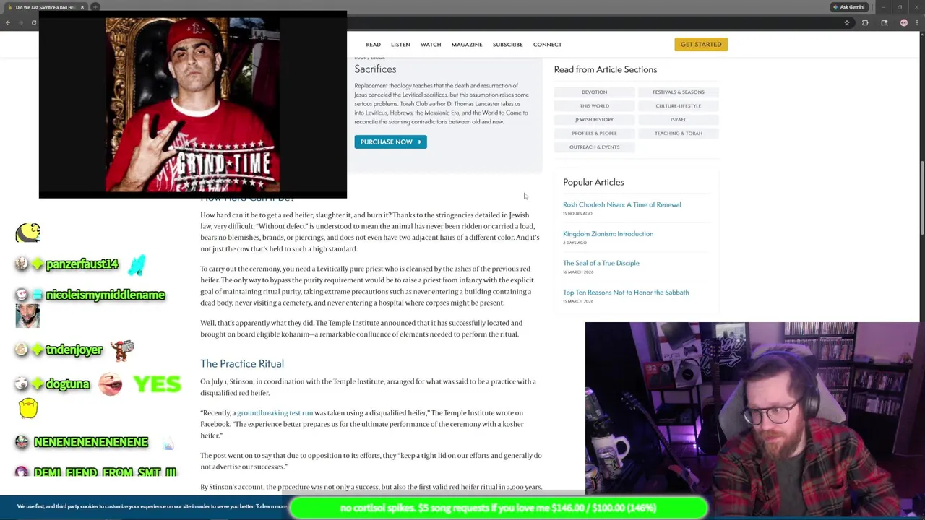The height and width of the screenshot is (520, 925).
Task: Open 'Top Ten Reasons Not to Honor the Sabbath'
Action: (x=626, y=292)
